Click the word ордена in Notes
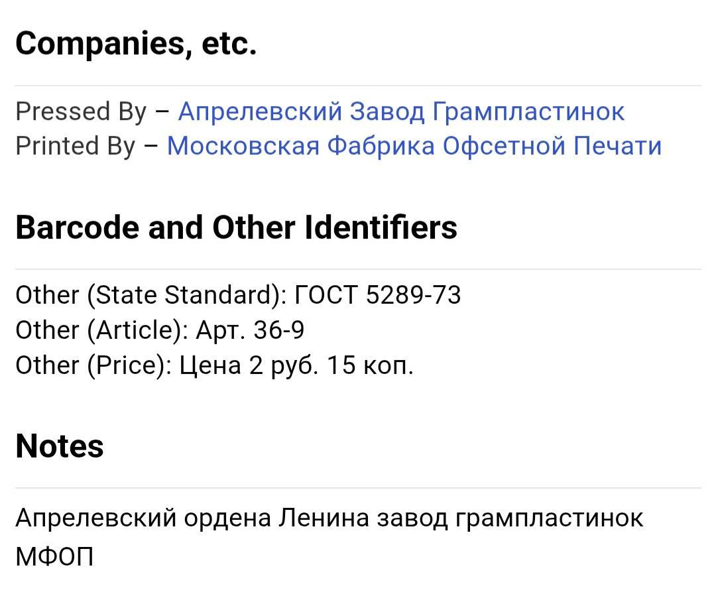This screenshot has height=602, width=716. 227,518
